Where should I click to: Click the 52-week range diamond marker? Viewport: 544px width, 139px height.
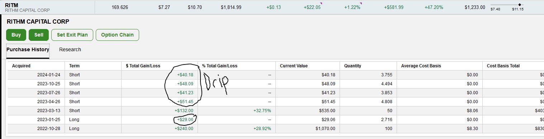pos(520,5)
